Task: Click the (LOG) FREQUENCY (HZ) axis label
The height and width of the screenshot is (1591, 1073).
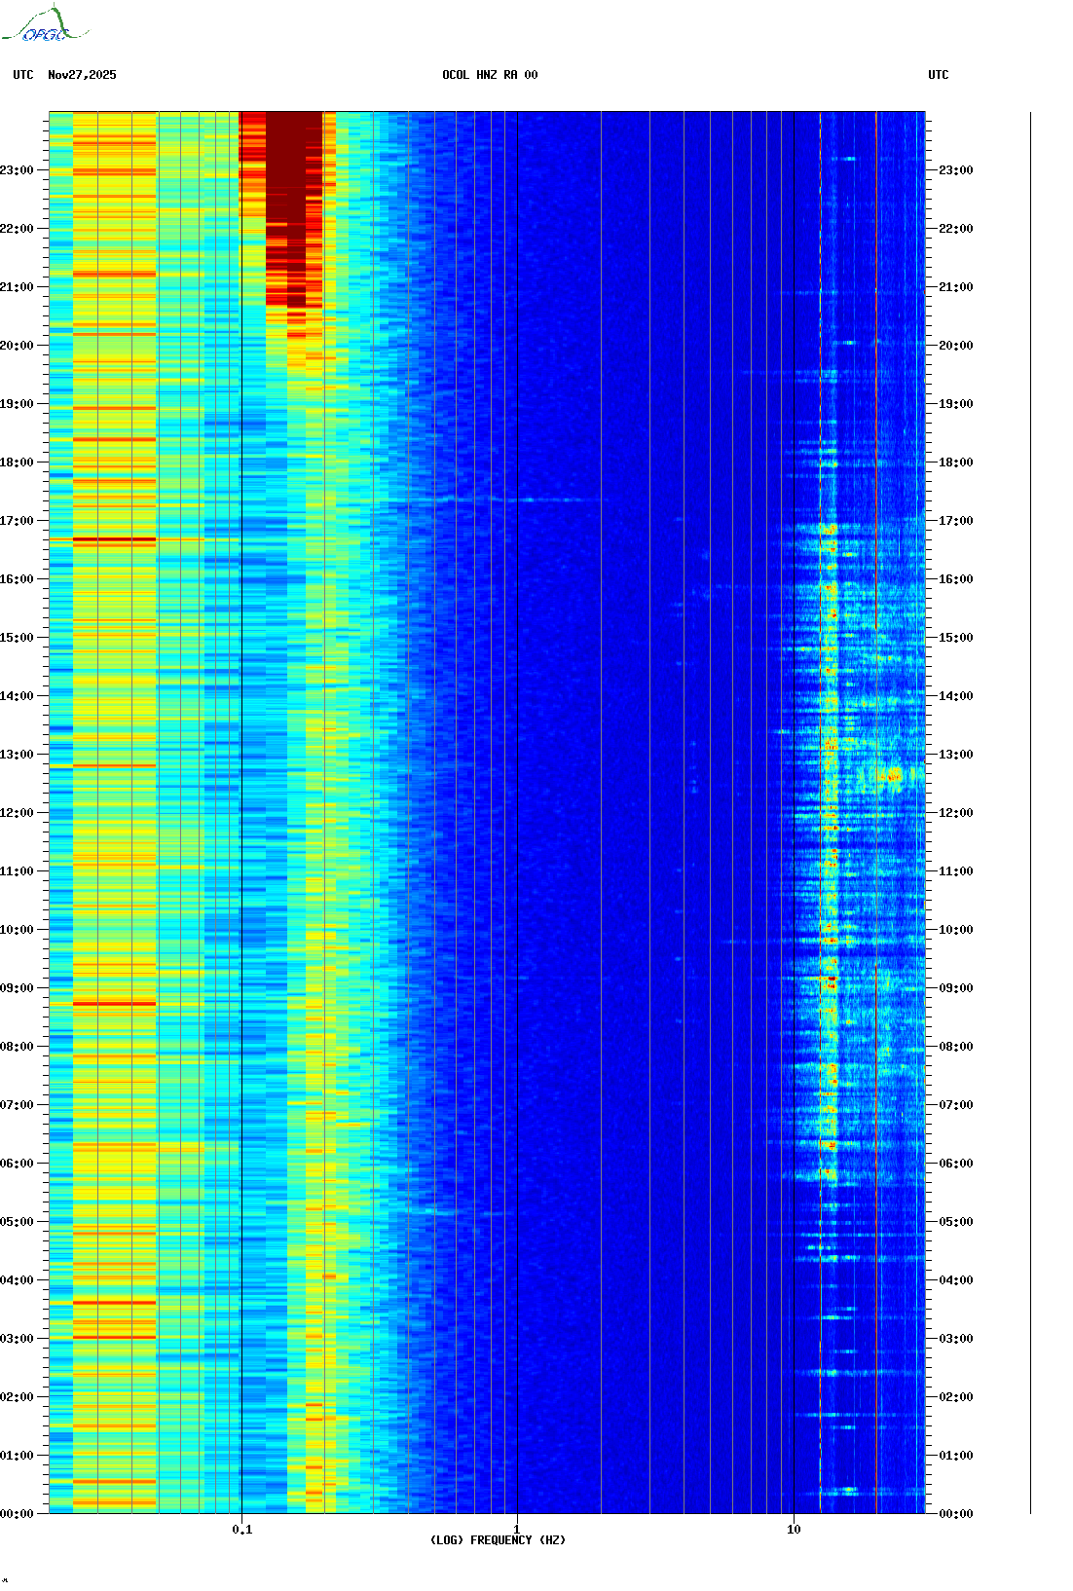Action: tap(498, 1539)
